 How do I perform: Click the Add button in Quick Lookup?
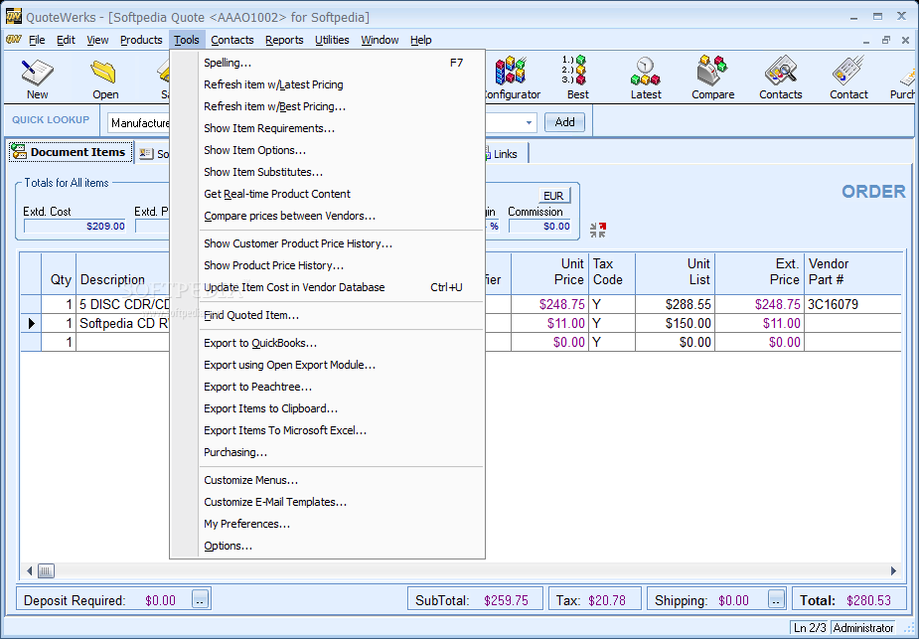coord(564,122)
